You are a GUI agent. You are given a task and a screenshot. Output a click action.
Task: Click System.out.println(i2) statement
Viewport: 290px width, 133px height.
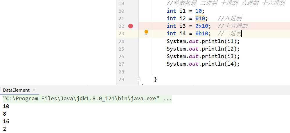pyautogui.click(x=203, y=49)
